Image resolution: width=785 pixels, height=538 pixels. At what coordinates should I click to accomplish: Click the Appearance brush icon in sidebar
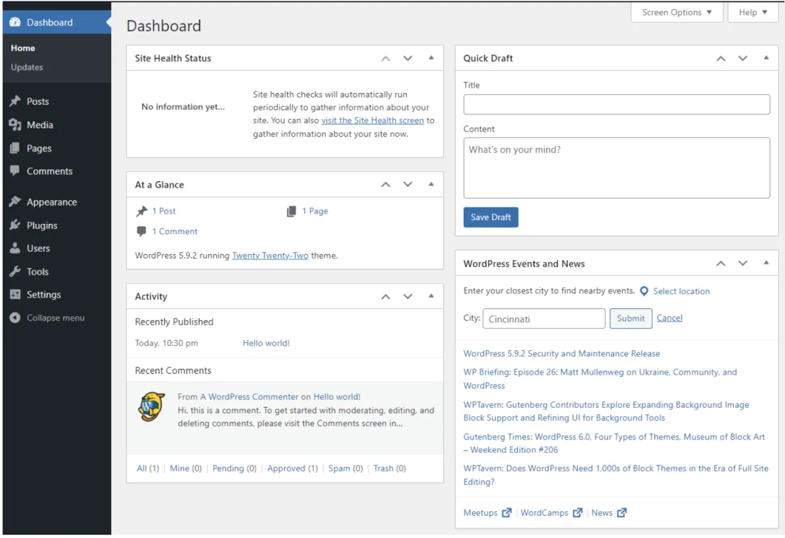click(x=15, y=202)
